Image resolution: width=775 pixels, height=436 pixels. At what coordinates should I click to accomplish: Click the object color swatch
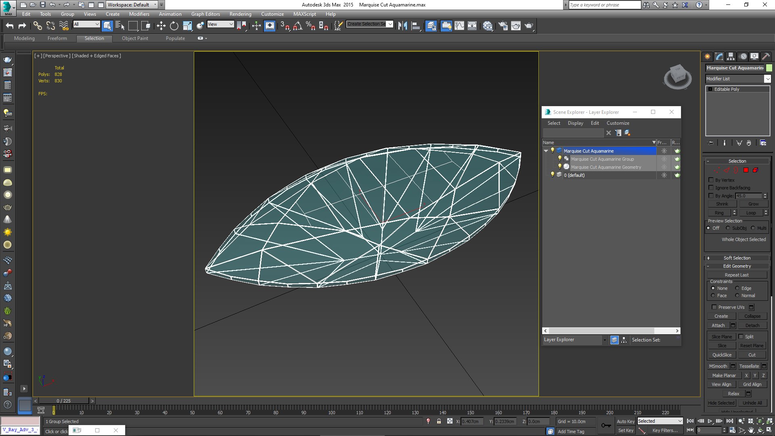(x=769, y=68)
